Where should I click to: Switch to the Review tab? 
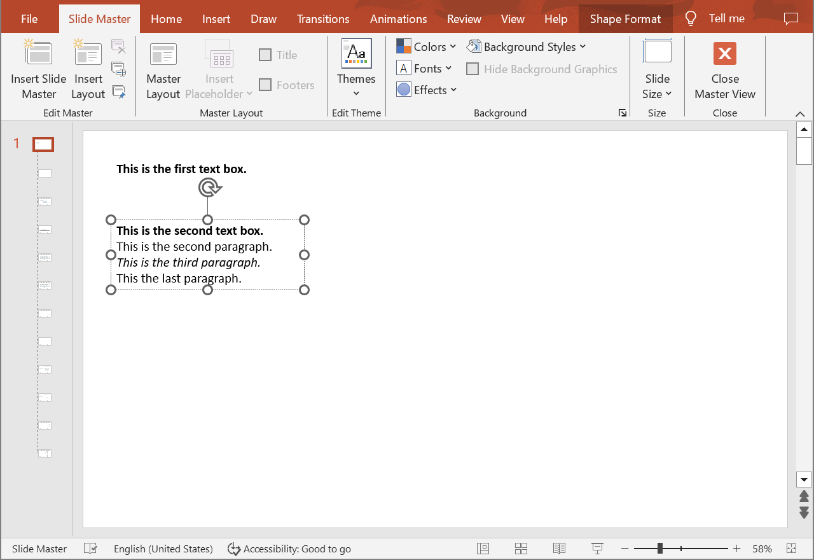[x=464, y=19]
